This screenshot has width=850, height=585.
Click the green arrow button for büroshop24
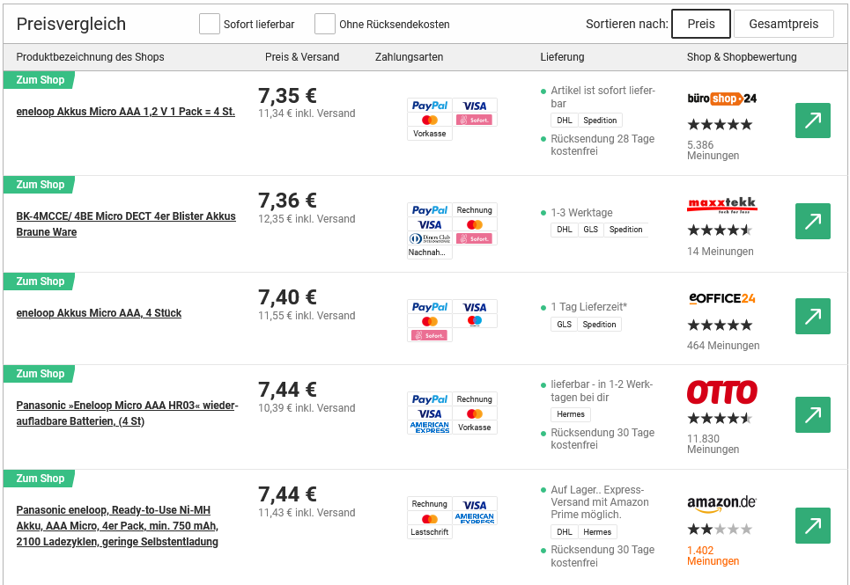[812, 121]
